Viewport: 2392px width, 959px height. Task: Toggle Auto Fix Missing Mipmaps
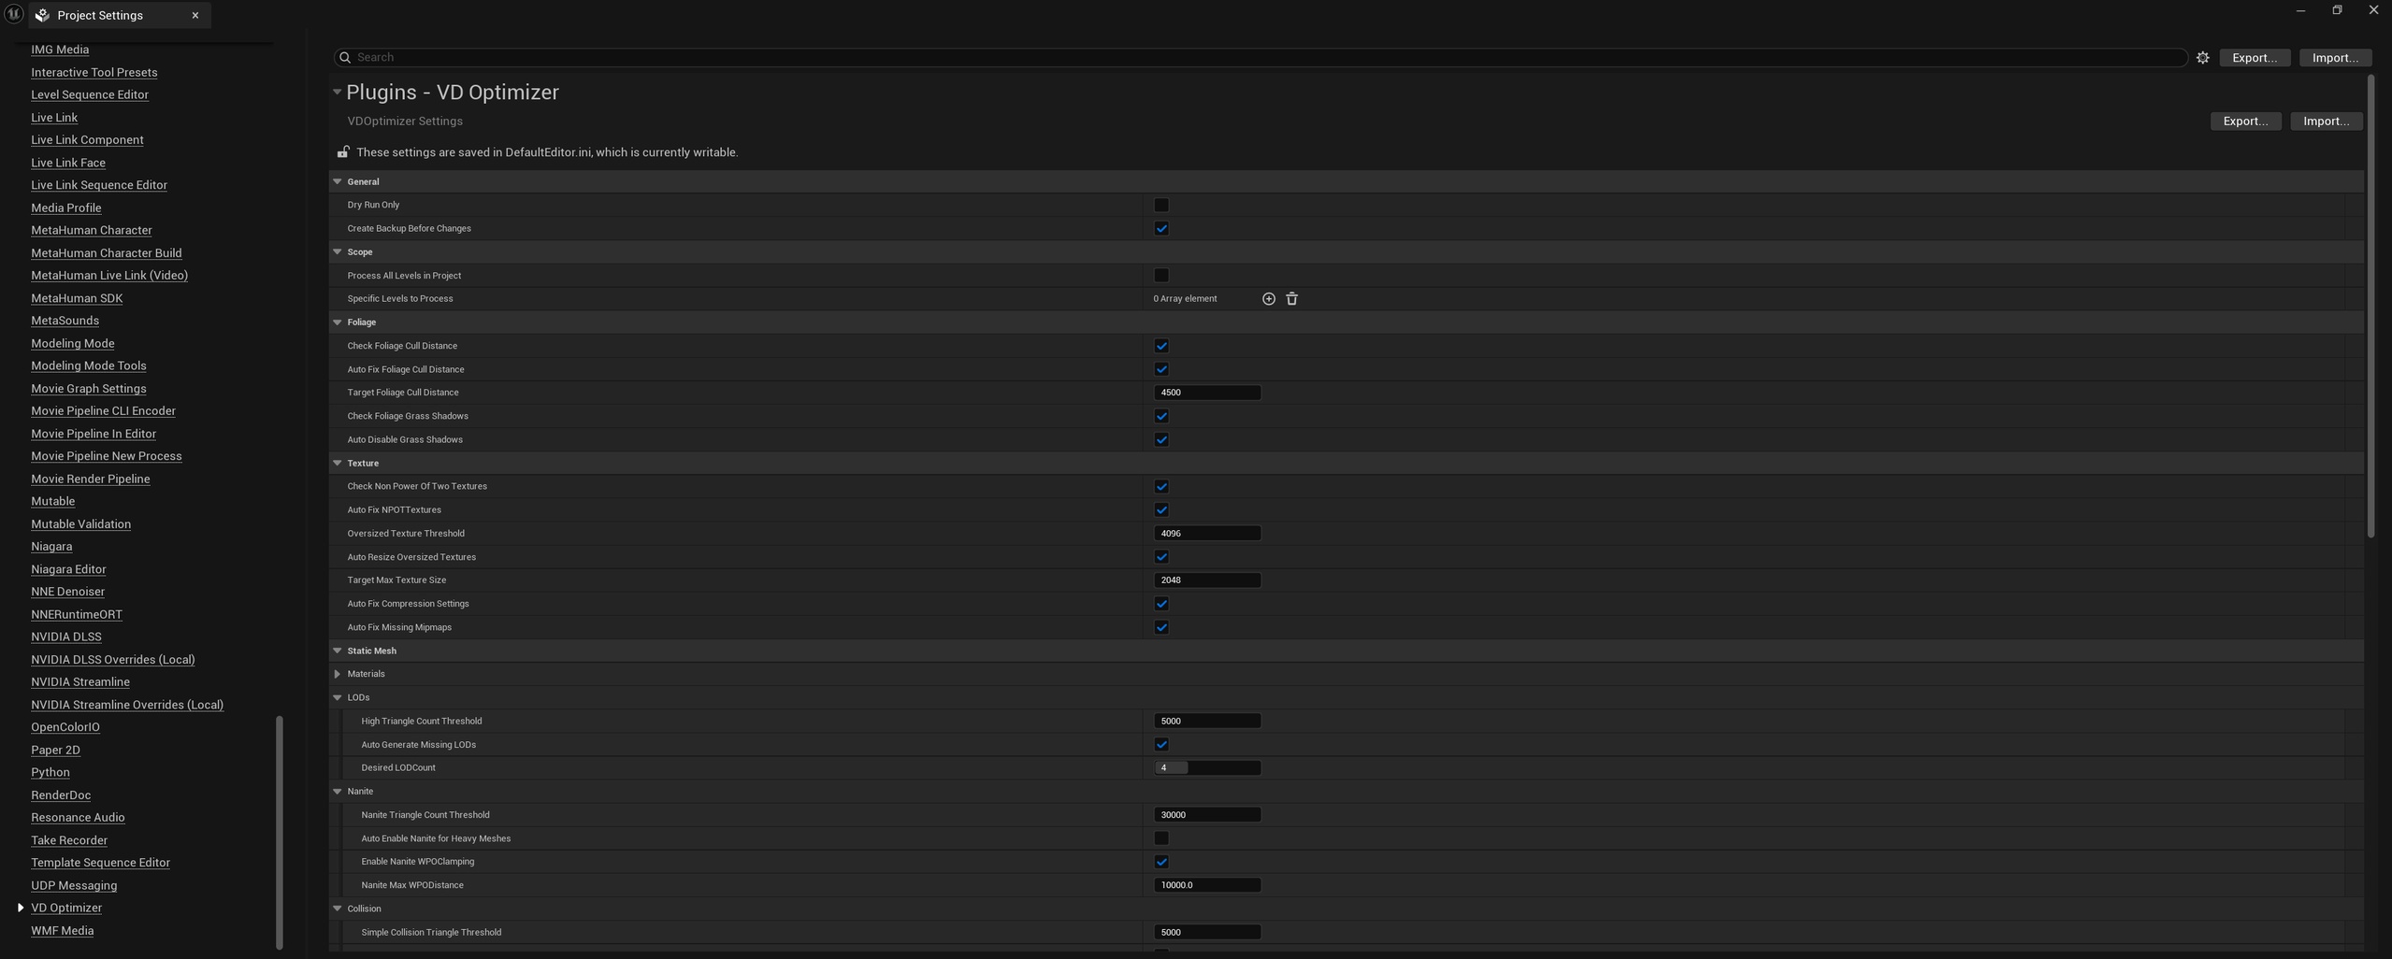tap(1161, 627)
